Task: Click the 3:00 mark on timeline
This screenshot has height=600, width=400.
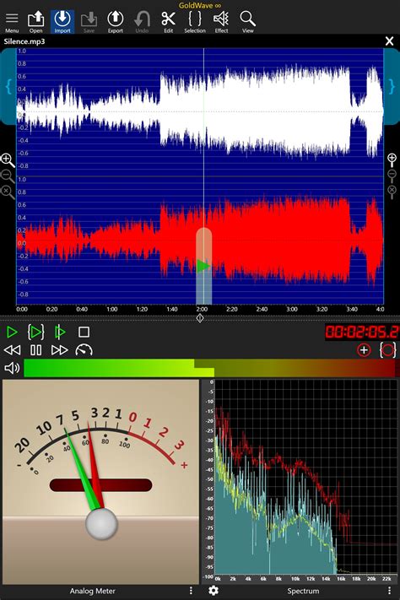Action: (x=292, y=309)
